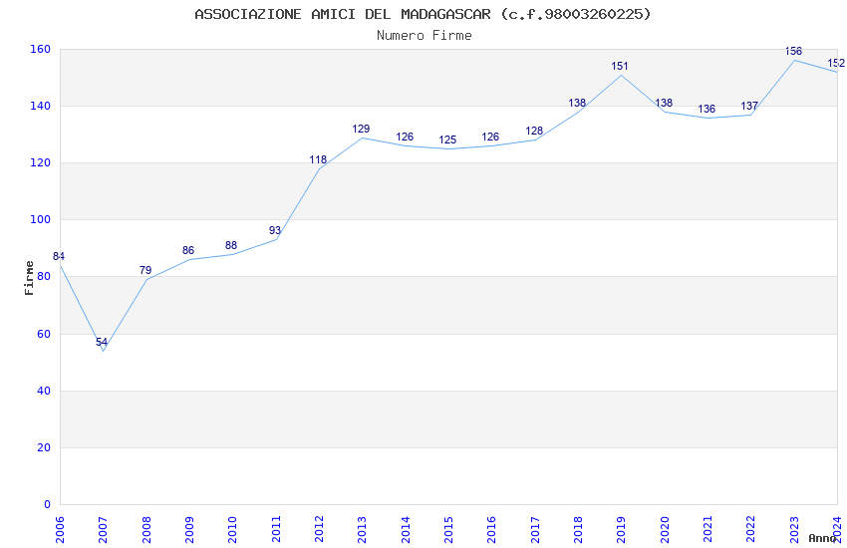Select the 2006 year tick label
The height and width of the screenshot is (548, 847).
[60, 530]
